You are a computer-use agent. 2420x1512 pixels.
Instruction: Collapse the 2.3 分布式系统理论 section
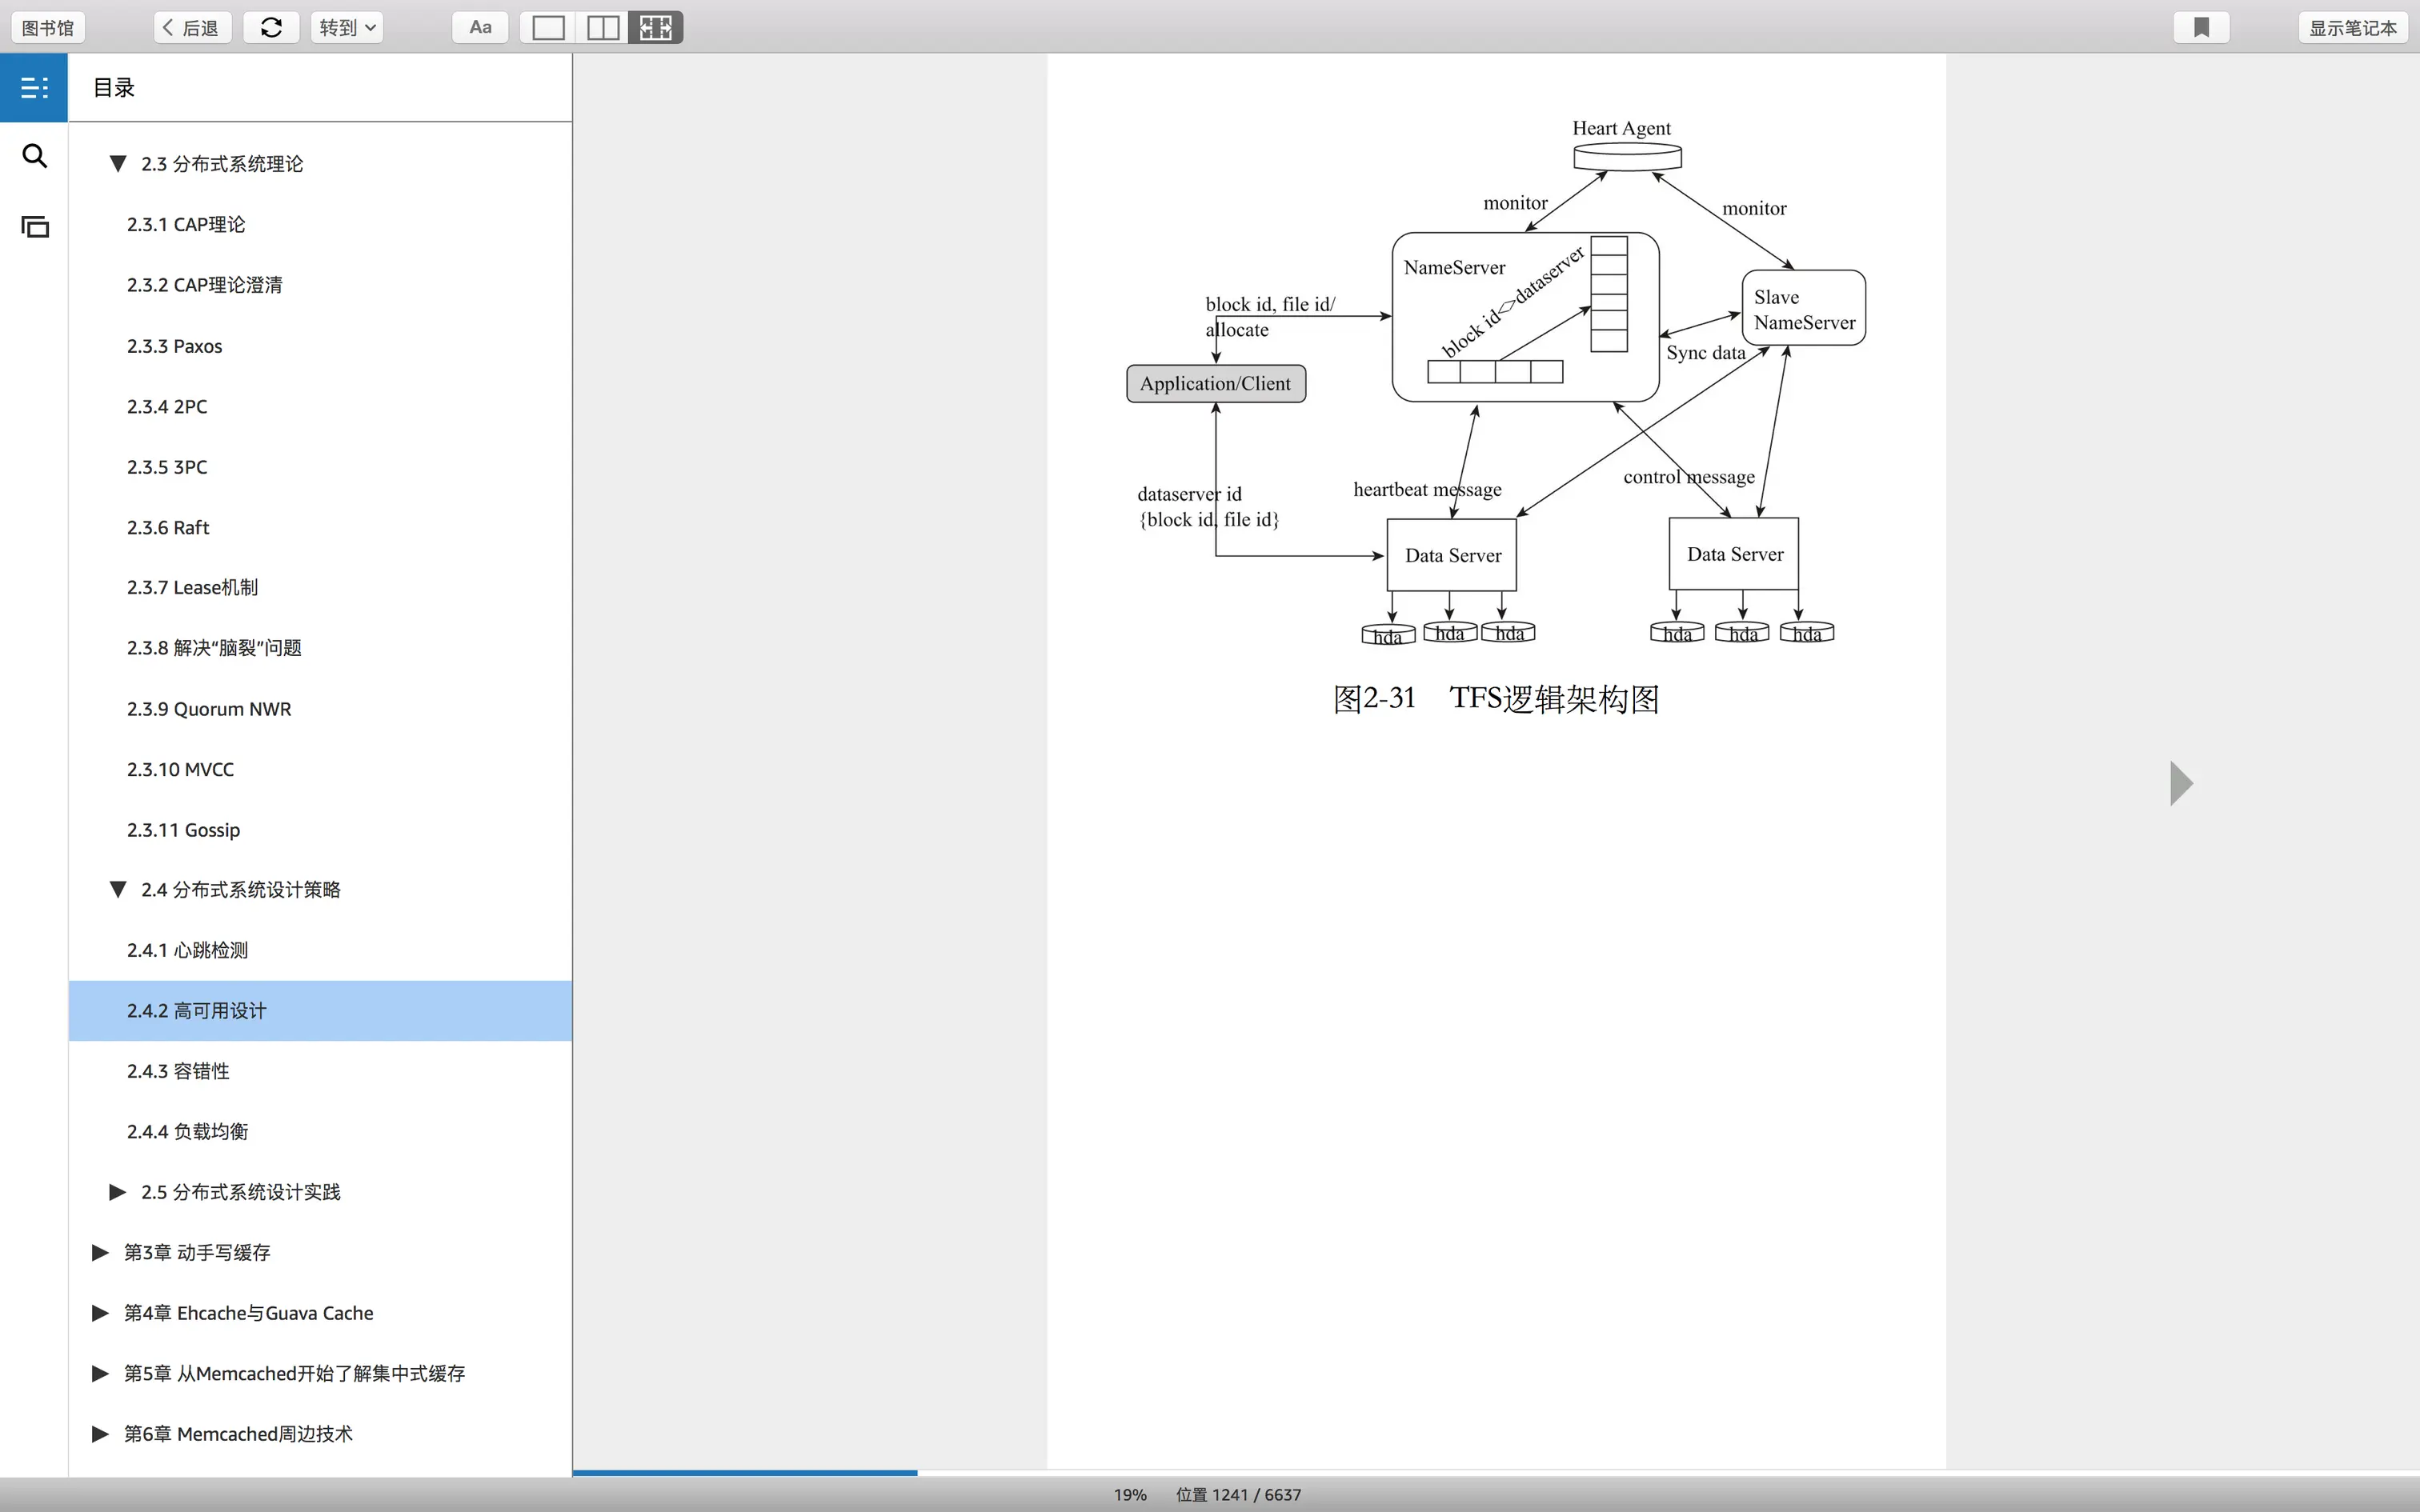click(118, 163)
